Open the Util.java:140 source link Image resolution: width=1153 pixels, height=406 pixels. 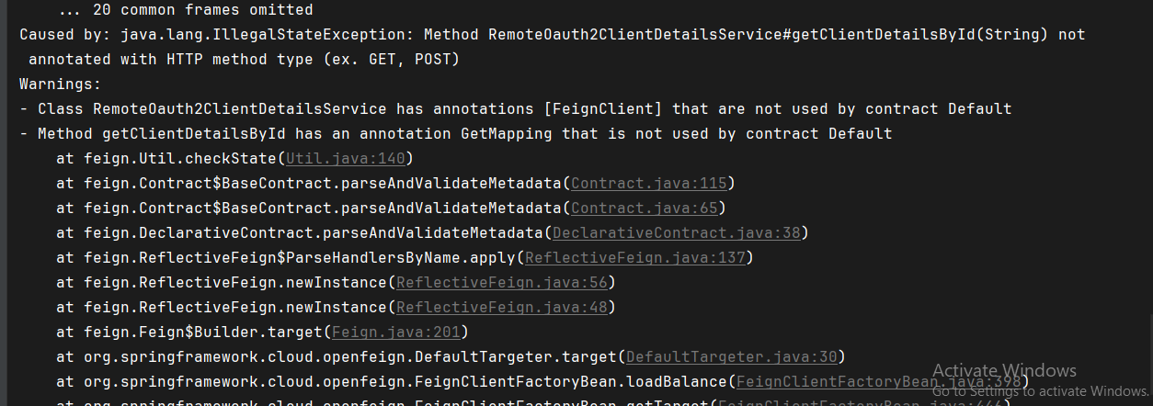pyautogui.click(x=346, y=158)
